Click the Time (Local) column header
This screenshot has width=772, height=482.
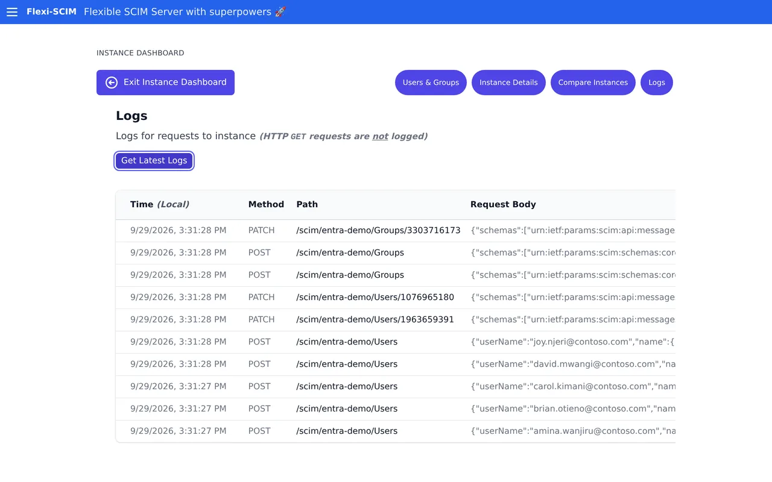pyautogui.click(x=160, y=204)
